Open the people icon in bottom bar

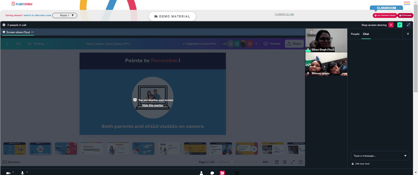click(x=201, y=173)
